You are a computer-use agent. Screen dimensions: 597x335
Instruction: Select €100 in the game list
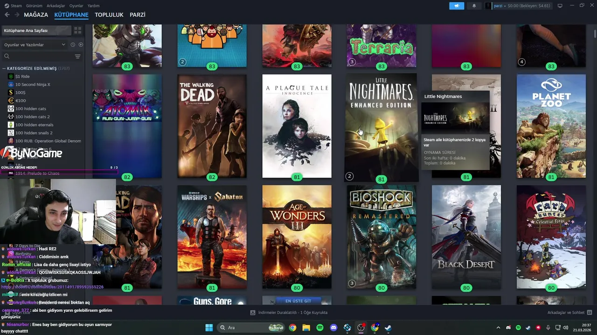click(42, 100)
